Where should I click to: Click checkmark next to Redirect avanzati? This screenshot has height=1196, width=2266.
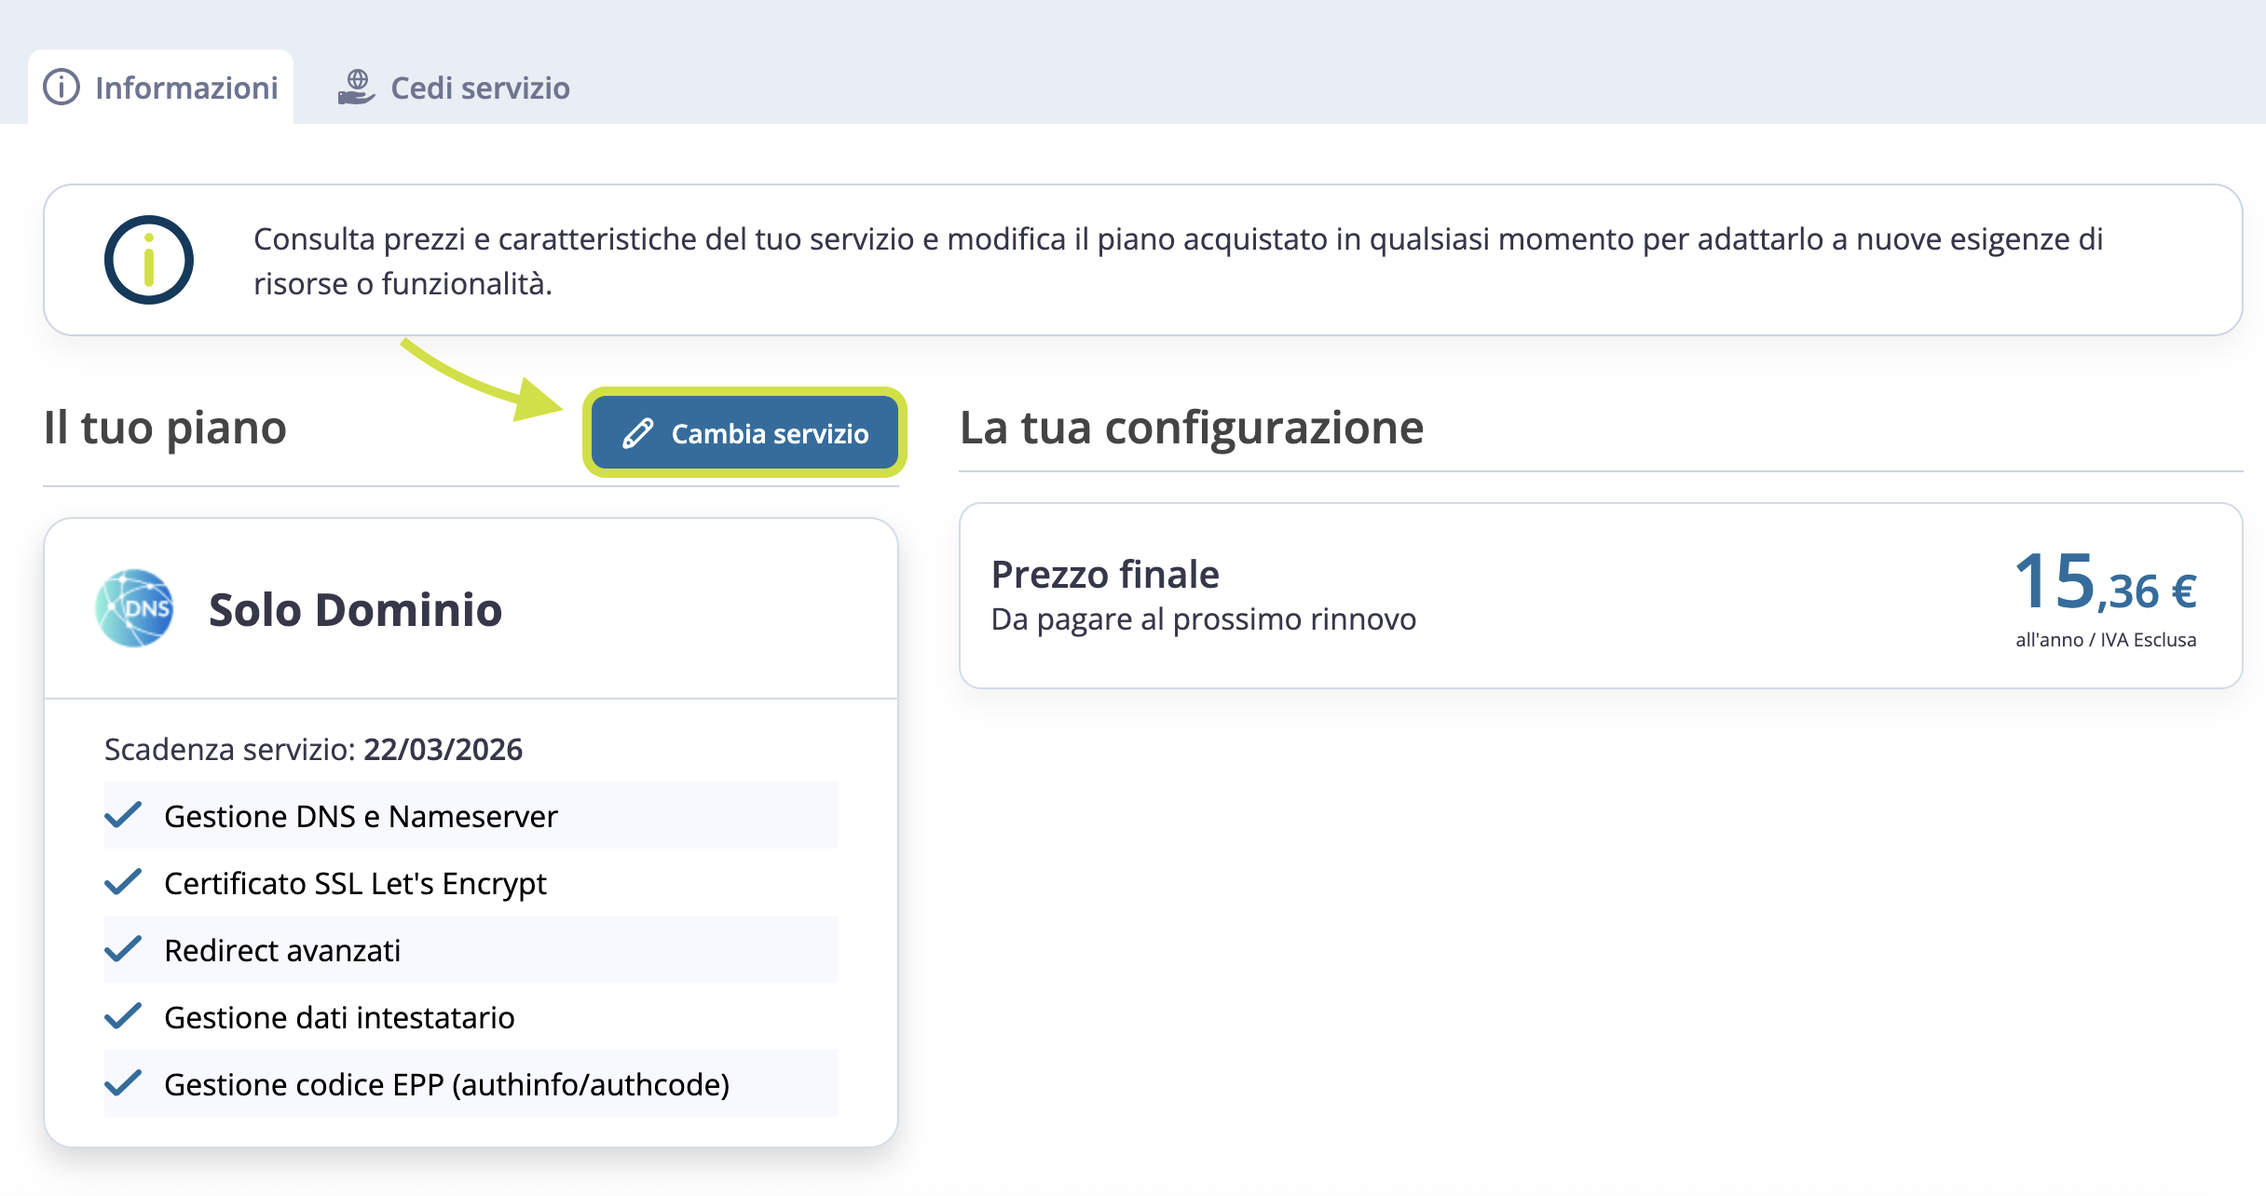[123, 949]
